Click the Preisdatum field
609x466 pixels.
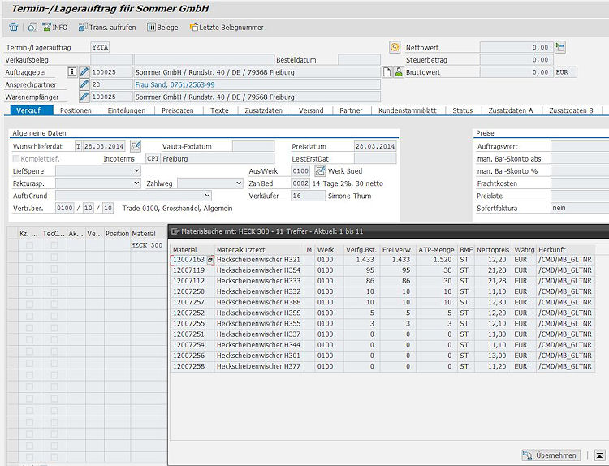(x=375, y=146)
